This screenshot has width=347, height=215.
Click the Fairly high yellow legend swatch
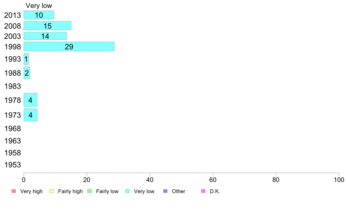coord(52,191)
